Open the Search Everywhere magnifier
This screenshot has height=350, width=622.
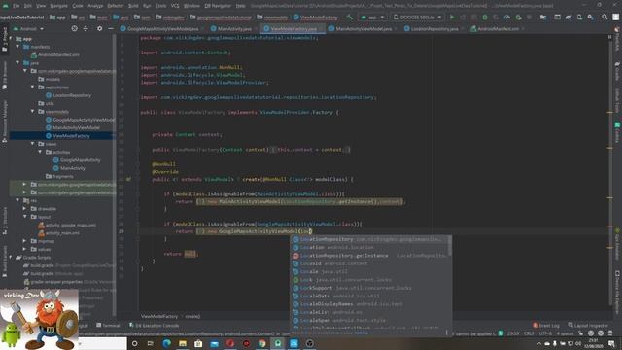pyautogui.click(x=605, y=17)
